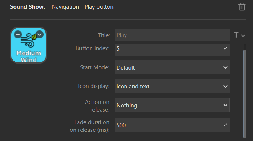Open the chevron menu on Medium Wind tile

coord(39,34)
